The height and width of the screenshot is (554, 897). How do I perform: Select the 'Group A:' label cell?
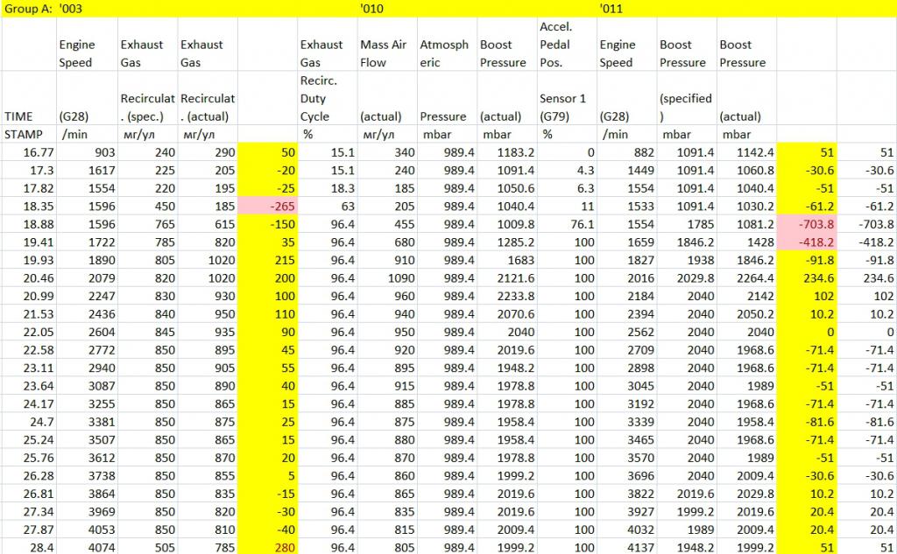[29, 9]
